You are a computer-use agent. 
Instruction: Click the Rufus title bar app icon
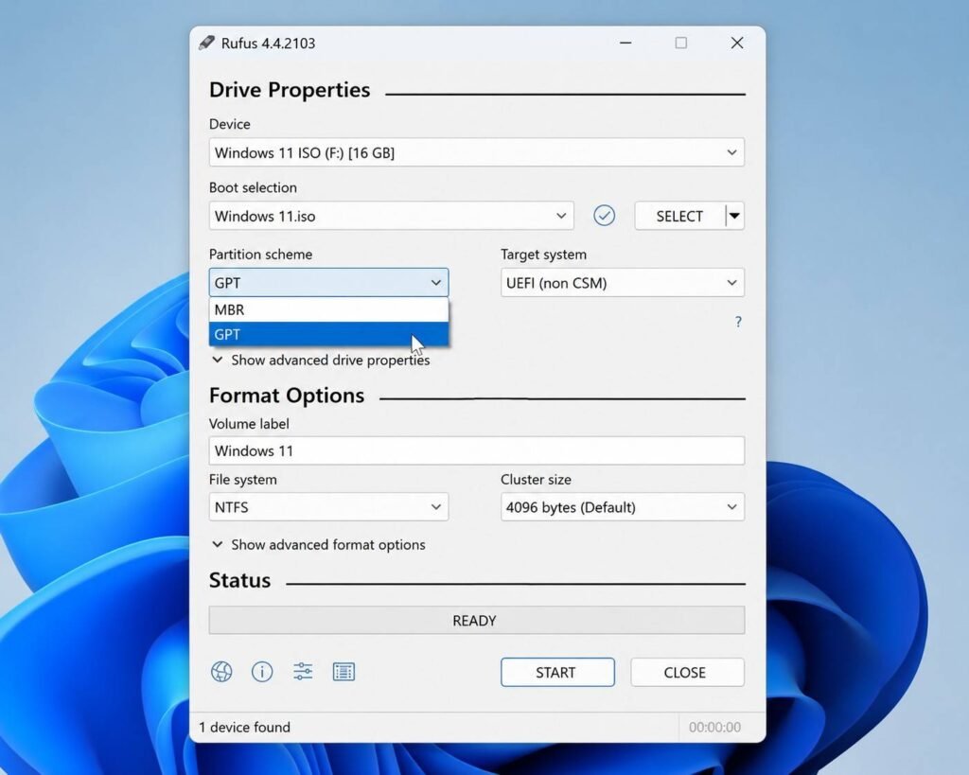pyautogui.click(x=206, y=43)
